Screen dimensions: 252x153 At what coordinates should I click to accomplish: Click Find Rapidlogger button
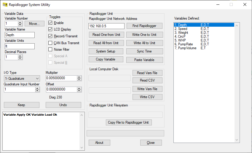coord(144,26)
